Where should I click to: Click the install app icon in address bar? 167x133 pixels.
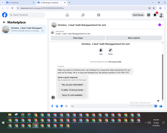pyautogui.click(x=149, y=8)
